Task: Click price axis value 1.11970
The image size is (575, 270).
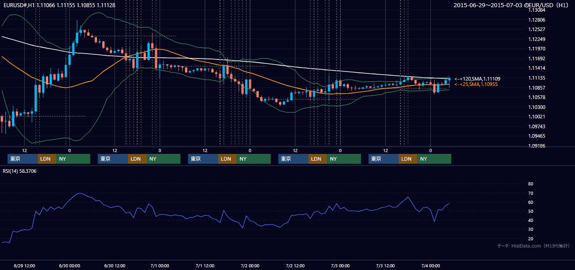Action: [x=536, y=49]
